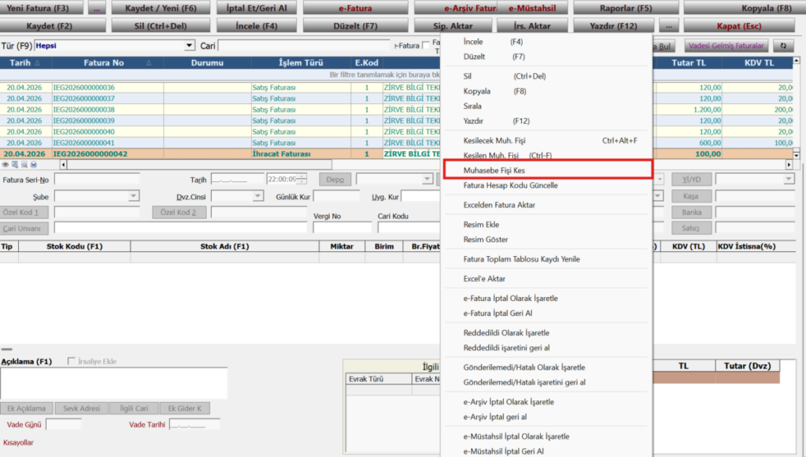Click the e-Müstahsil toolbar button

(533, 8)
